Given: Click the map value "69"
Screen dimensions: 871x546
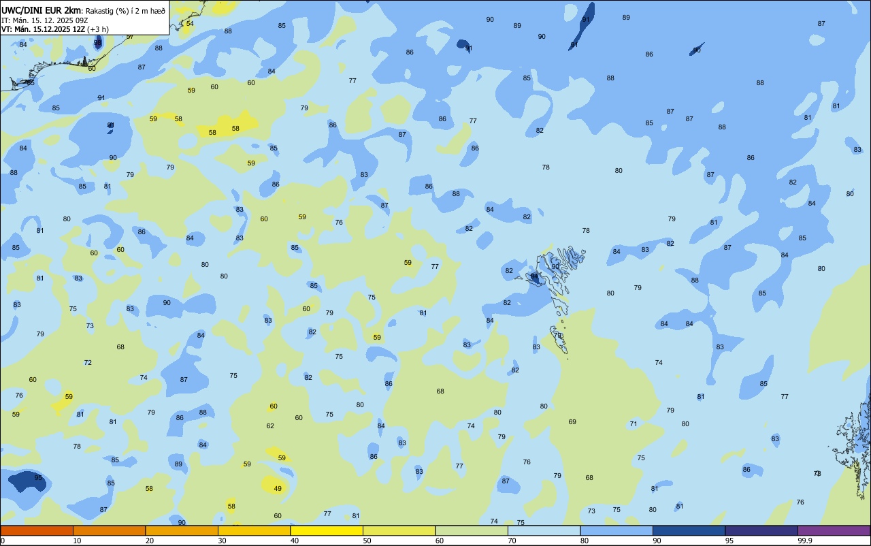Looking at the screenshot, I should click(572, 422).
